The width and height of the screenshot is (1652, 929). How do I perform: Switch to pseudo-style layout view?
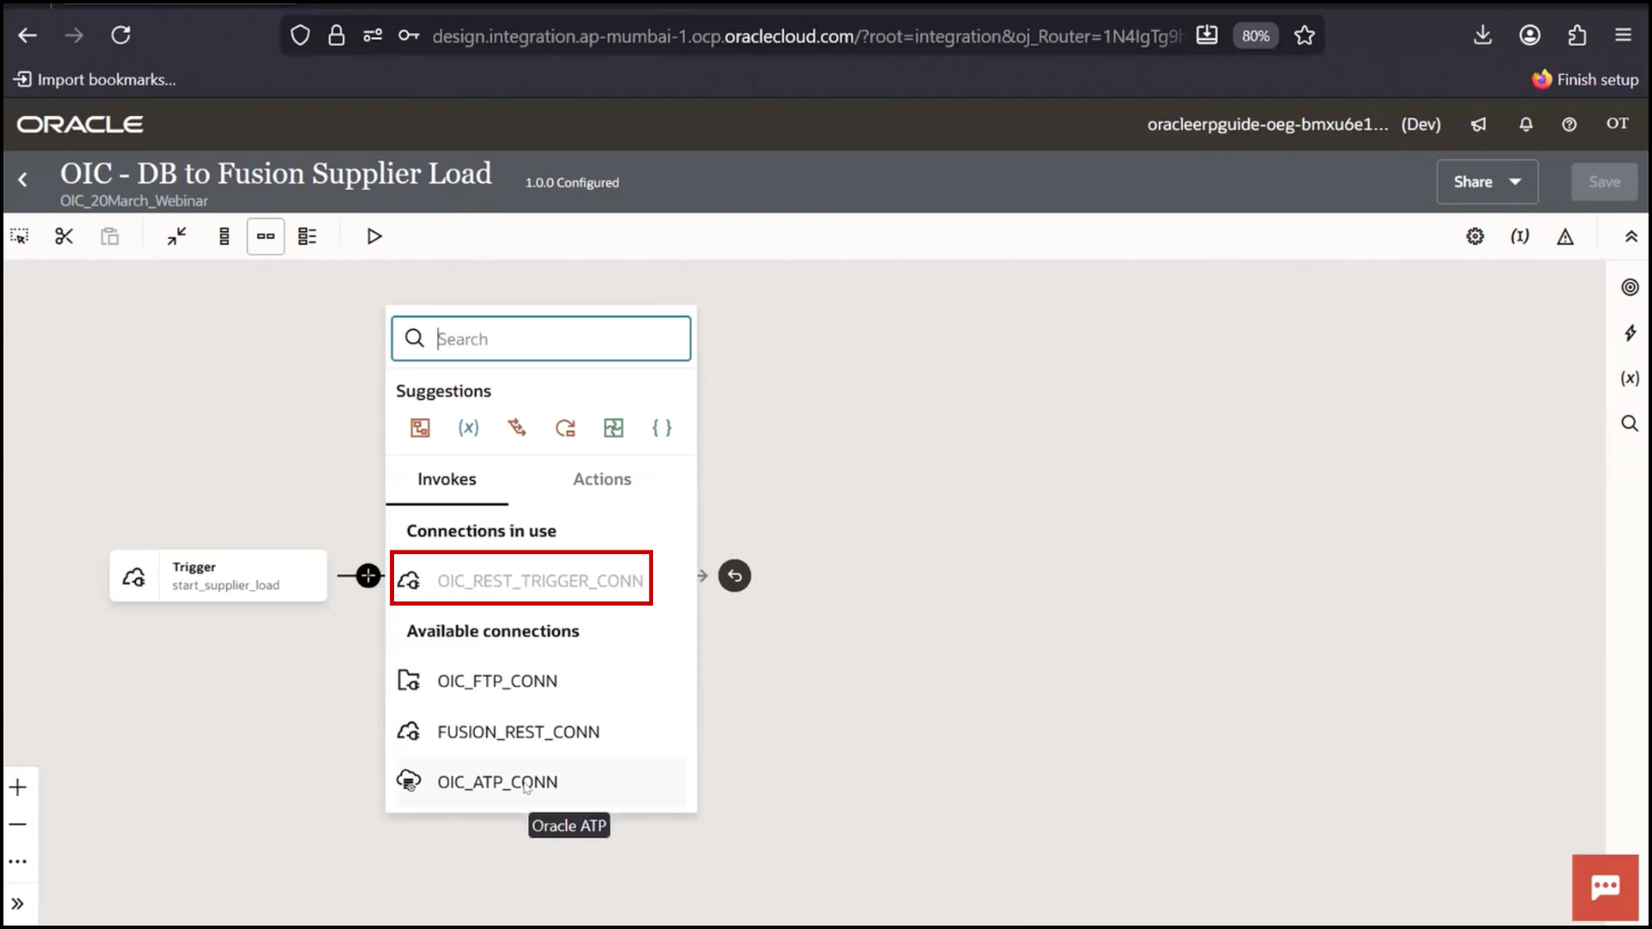click(307, 236)
